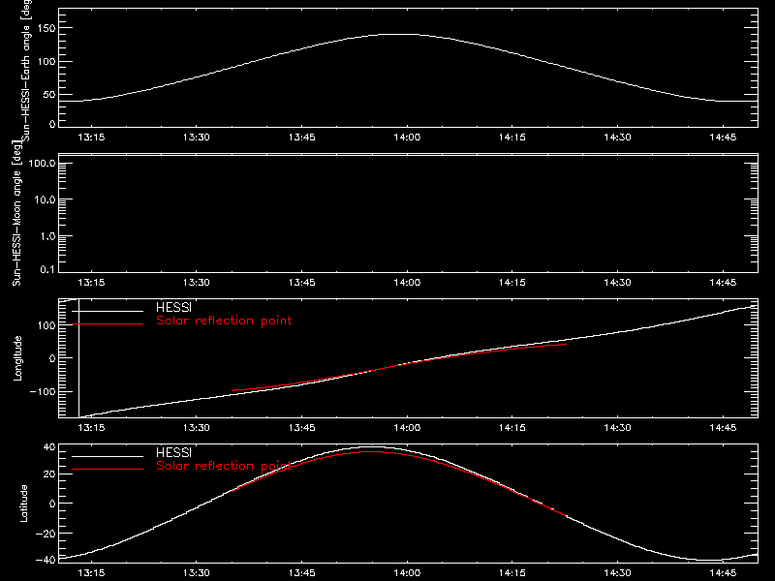Click the 20 tick on Latitude axis
775x581 pixels.
(49, 474)
